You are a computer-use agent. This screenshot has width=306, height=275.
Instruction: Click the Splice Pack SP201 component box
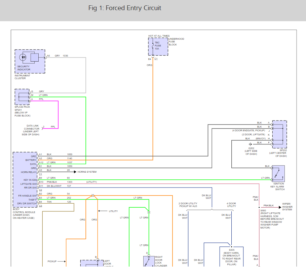(x=22, y=97)
